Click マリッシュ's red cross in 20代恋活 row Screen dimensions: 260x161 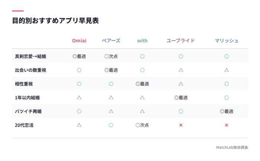point(227,125)
